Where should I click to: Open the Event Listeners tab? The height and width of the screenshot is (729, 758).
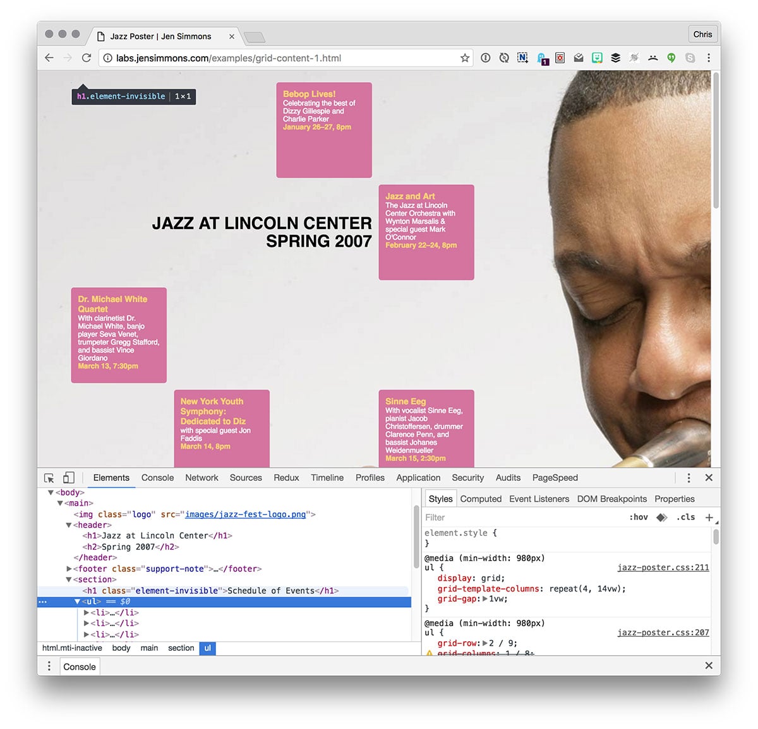539,499
